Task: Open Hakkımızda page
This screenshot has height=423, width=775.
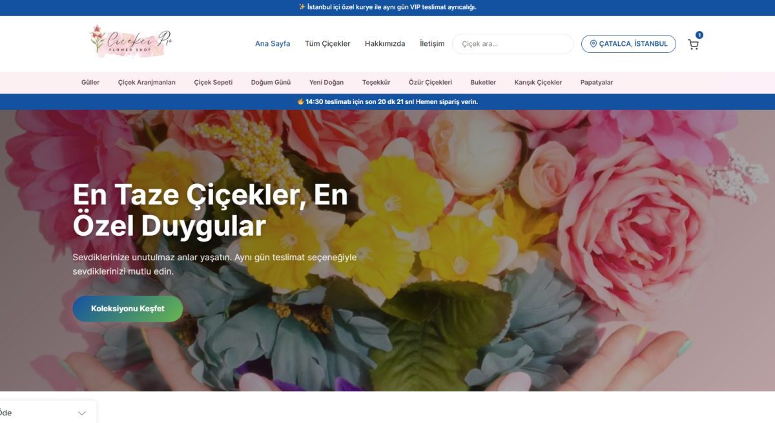Action: (x=385, y=44)
